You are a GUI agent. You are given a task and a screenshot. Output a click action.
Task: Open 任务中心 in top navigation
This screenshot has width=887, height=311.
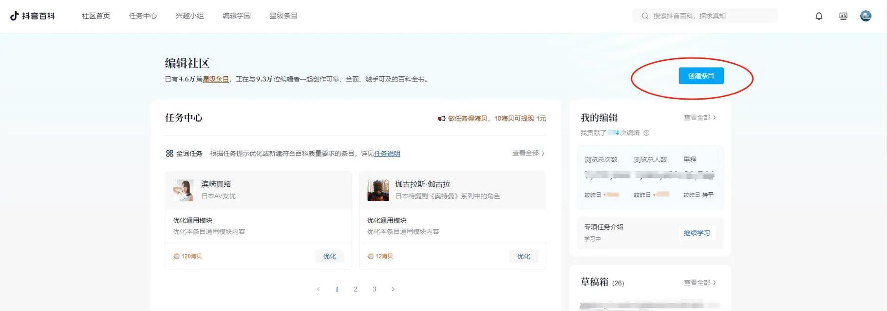click(x=143, y=16)
